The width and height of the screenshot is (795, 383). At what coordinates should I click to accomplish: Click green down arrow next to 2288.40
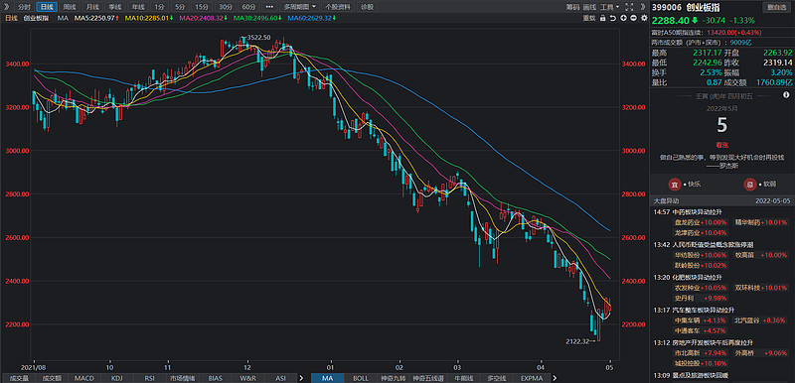point(694,21)
